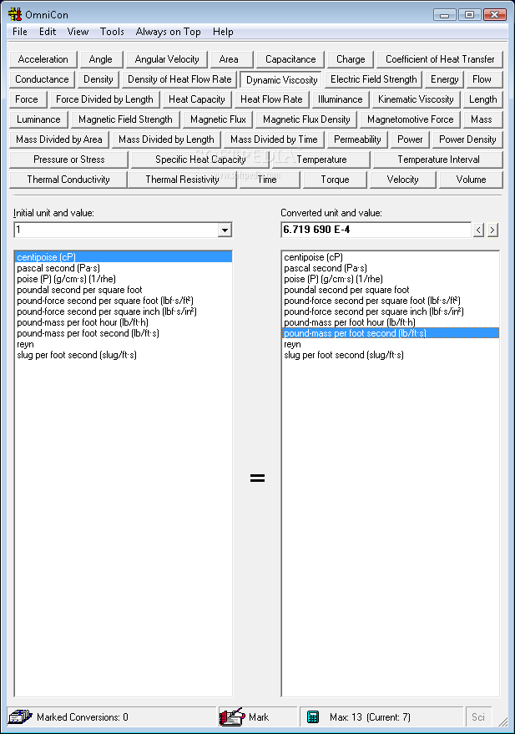
Task: Switch to the Energy category
Action: [x=444, y=79]
